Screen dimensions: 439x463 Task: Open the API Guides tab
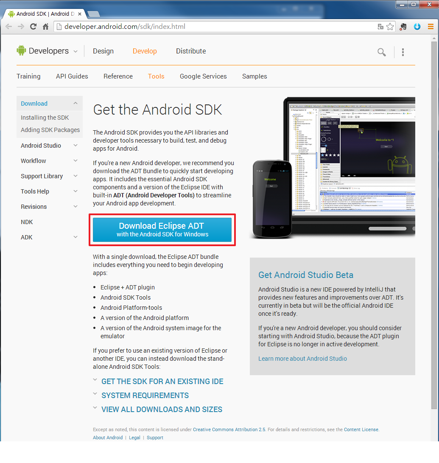(x=72, y=76)
